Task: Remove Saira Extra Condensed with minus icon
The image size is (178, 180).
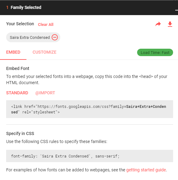Action: pyautogui.click(x=55, y=37)
